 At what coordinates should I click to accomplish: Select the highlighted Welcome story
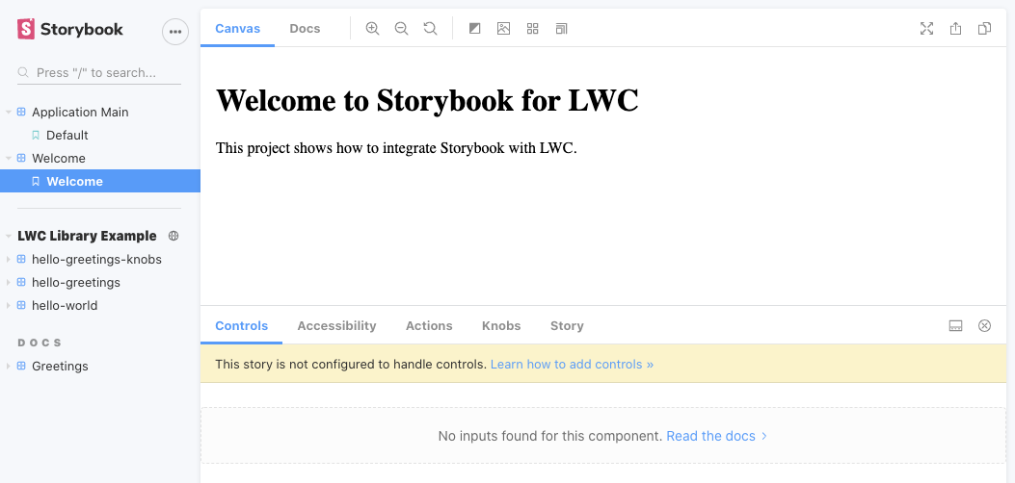click(100, 182)
